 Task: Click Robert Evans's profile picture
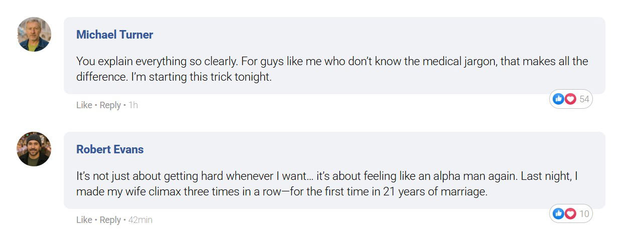tap(34, 149)
